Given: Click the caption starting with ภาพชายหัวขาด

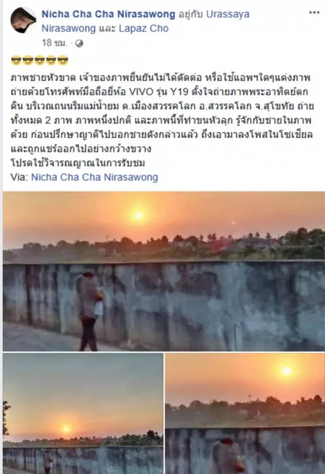Looking at the screenshot, I should tap(162, 120).
